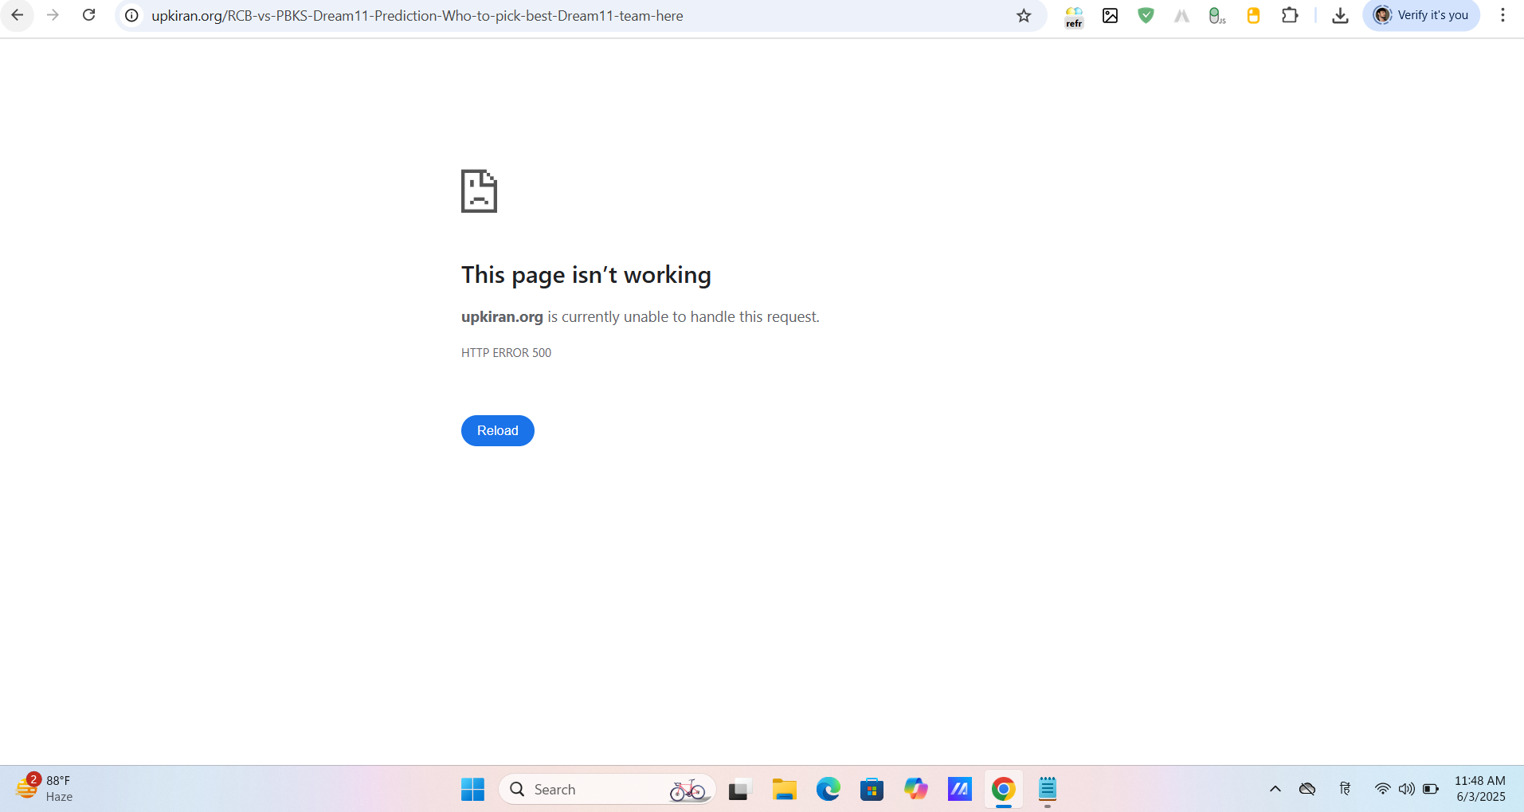Click the Reload button on error page
1524x812 pixels.
pos(497,430)
